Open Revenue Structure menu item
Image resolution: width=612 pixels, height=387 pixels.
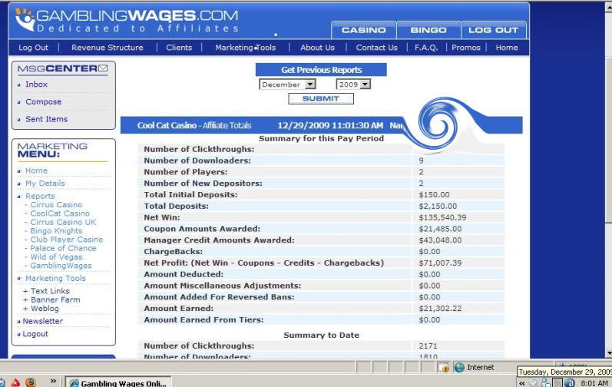point(108,48)
